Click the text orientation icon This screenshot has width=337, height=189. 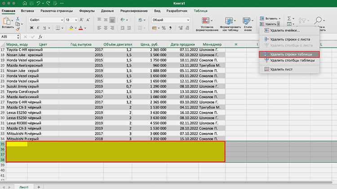click(x=123, y=20)
